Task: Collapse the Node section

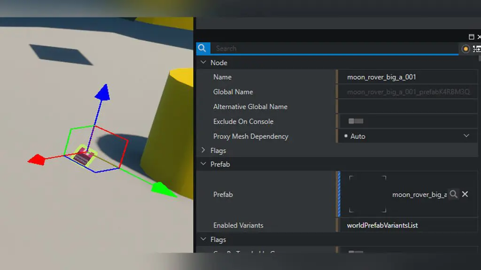Action: coord(203,62)
